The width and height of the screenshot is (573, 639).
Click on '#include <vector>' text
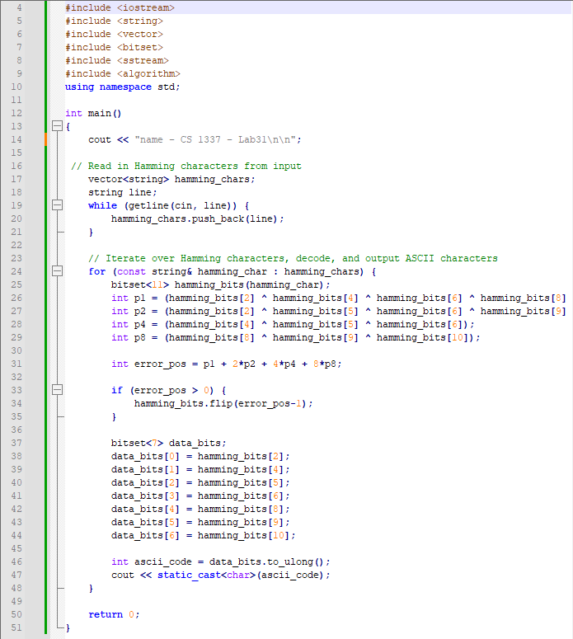(114, 34)
